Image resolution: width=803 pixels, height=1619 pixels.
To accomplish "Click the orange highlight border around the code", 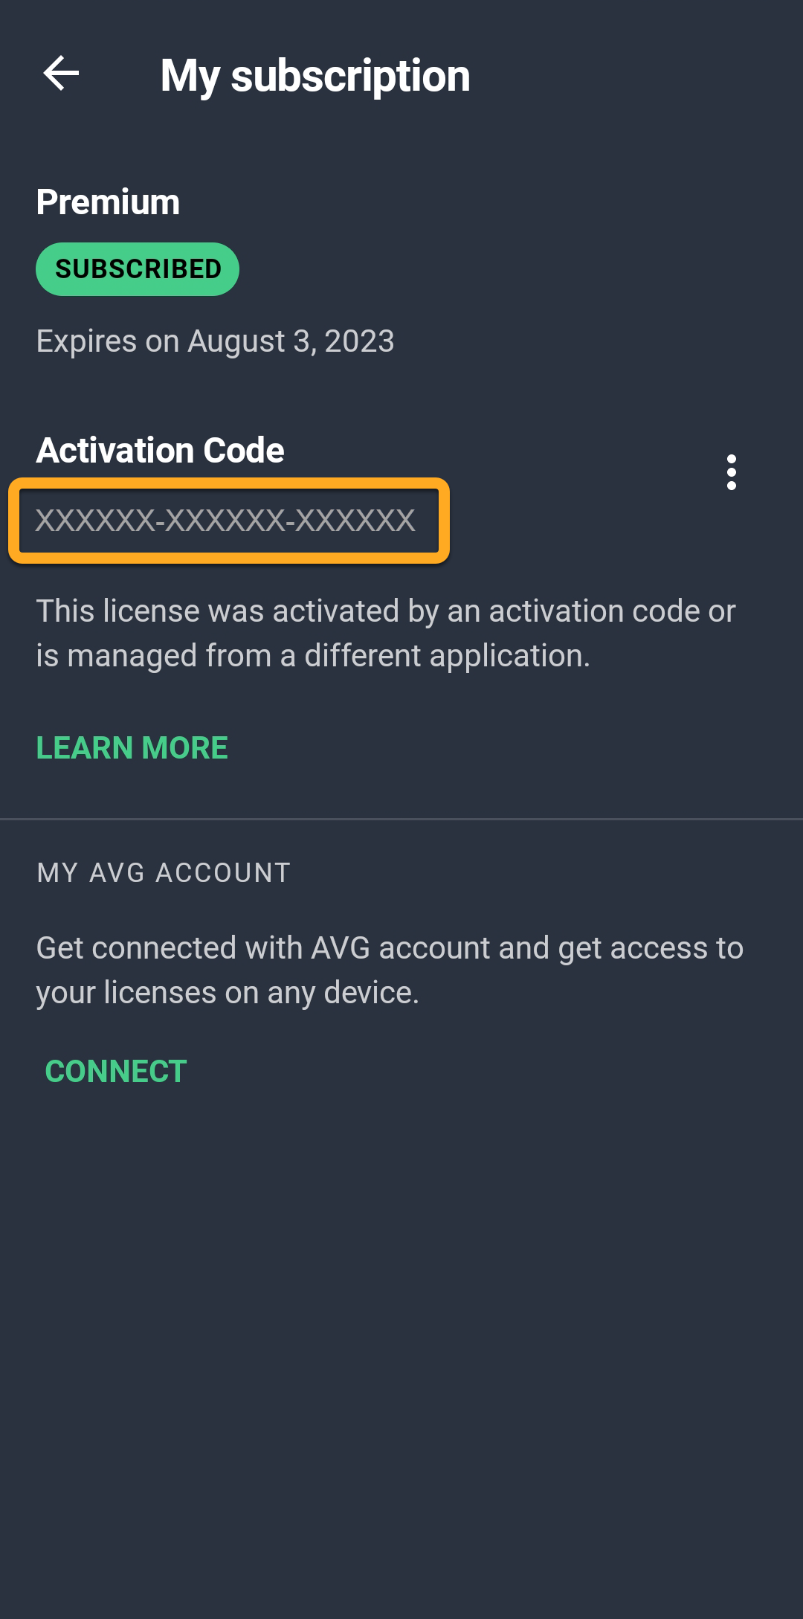I will coord(229,483).
